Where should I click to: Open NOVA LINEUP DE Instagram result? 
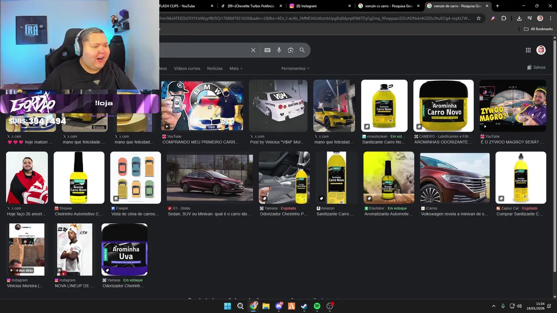tap(74, 286)
